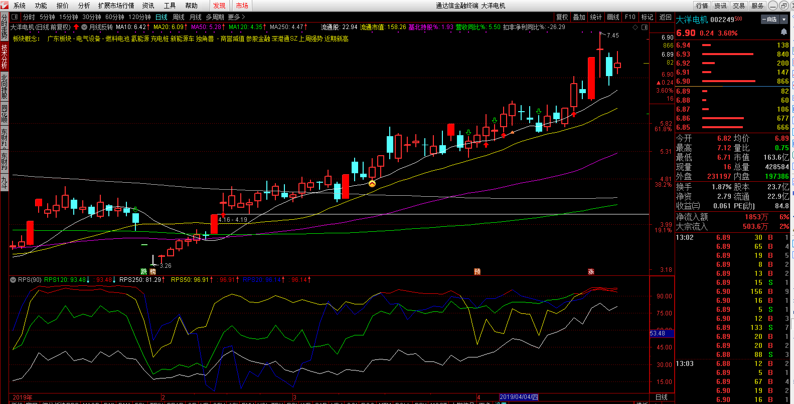Open the 同花顺 sidebar tab

pyautogui.click(x=4, y=114)
